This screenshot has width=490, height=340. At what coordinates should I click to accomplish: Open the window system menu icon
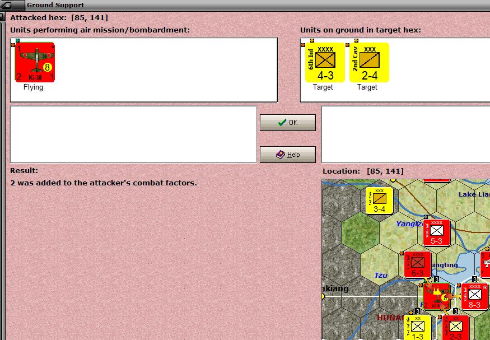[7, 5]
